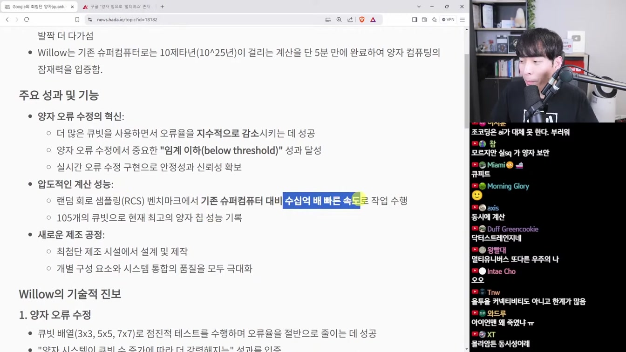Switch to the 구글 양자 칩으로 멀티버스 tab

(116, 7)
